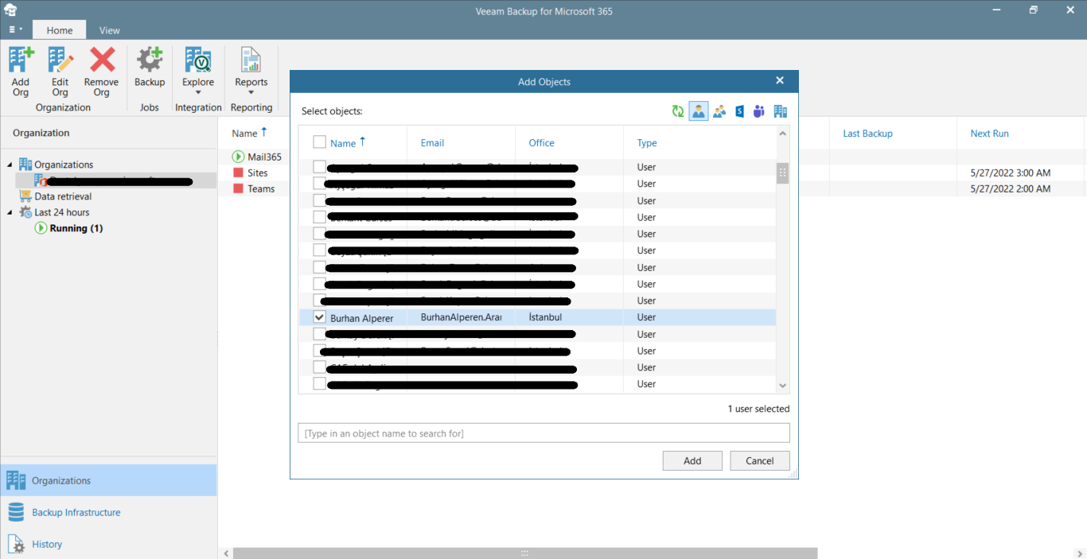
Task: Click the Backup gear icon in Jobs
Action: pyautogui.click(x=150, y=60)
